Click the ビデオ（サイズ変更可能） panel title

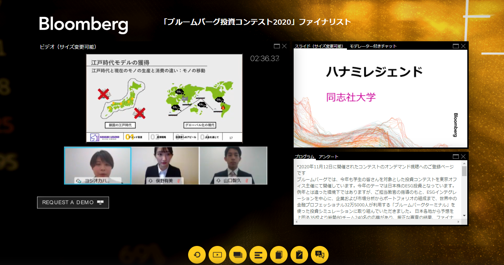(68, 47)
